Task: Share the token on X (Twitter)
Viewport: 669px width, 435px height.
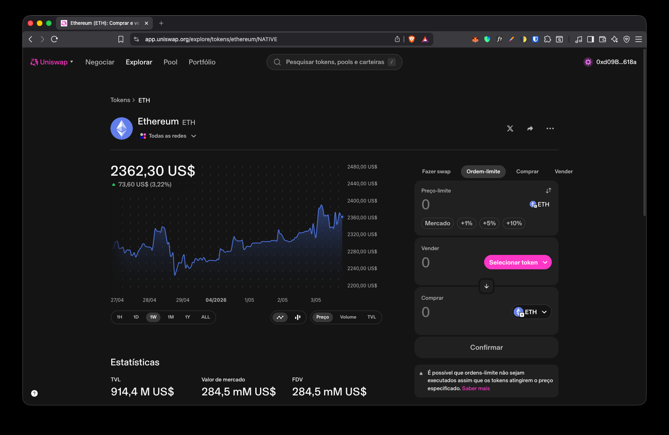Action: click(x=510, y=128)
